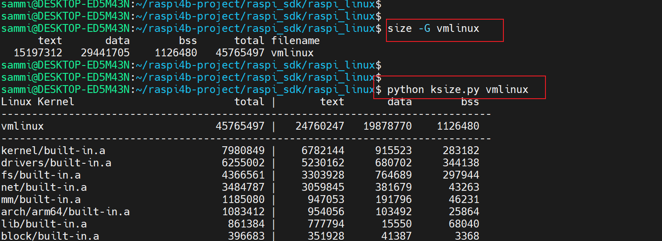Click text size 777794 in lib row
Screen dimensions: 662x241
[326, 224]
